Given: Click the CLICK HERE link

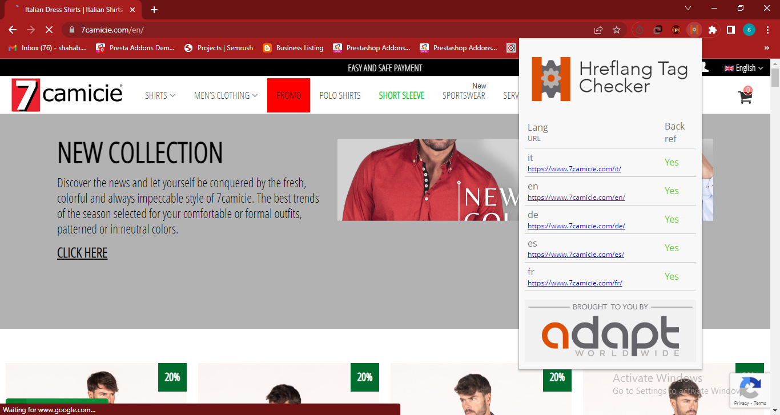Looking at the screenshot, I should tap(82, 252).
